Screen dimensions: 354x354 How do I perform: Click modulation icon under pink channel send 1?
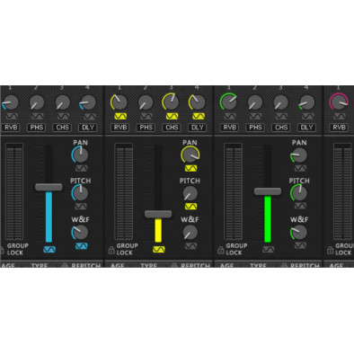340,116
